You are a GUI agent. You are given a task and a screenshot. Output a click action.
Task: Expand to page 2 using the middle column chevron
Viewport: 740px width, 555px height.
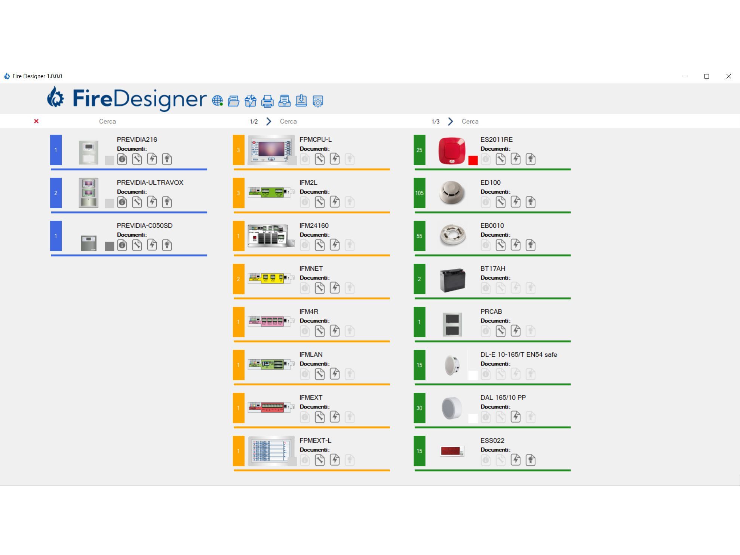268,121
